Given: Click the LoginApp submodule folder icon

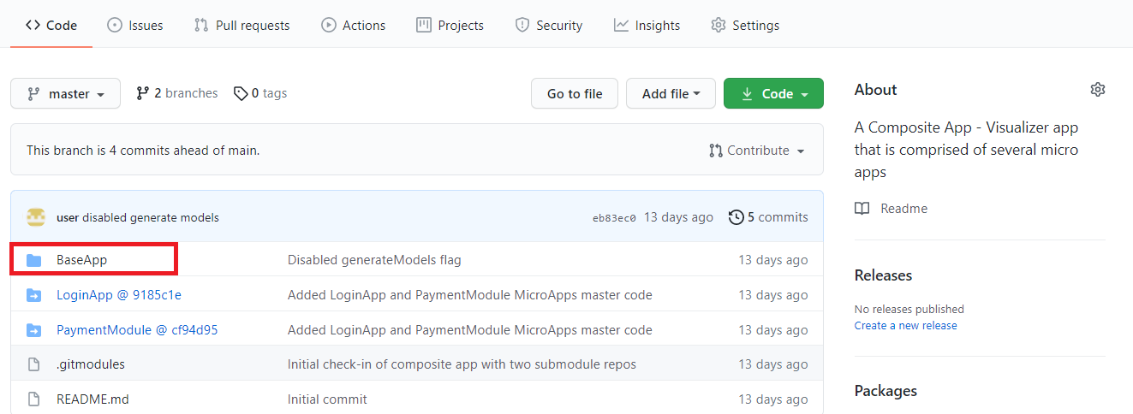Looking at the screenshot, I should 34,295.
